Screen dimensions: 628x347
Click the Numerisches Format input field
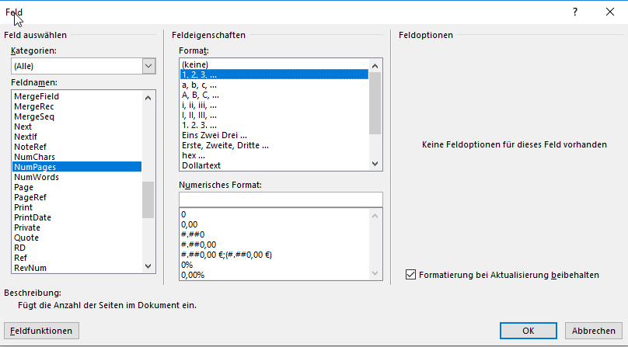click(281, 200)
